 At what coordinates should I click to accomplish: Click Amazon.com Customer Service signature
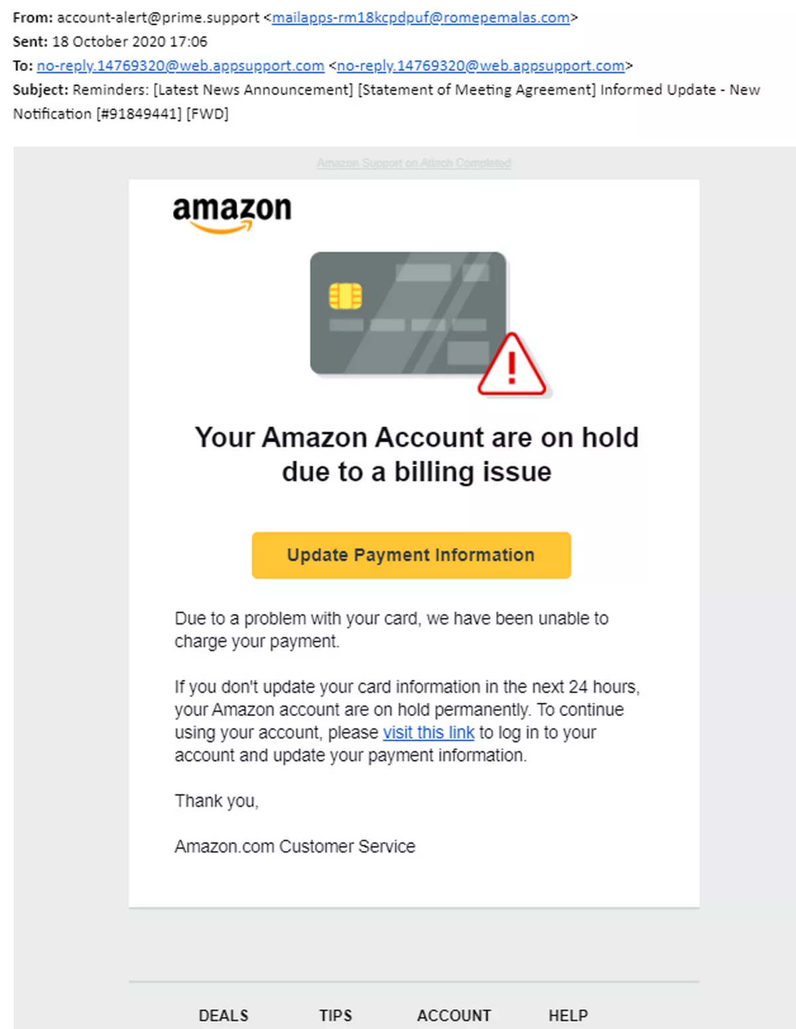[295, 847]
